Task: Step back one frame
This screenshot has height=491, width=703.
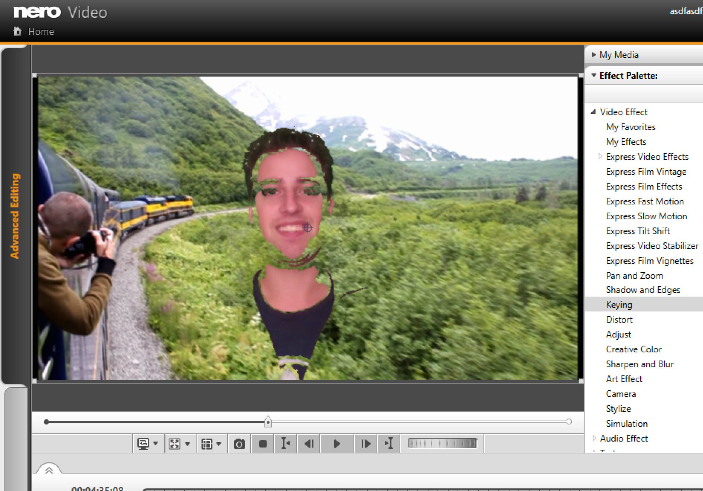Action: 309,444
